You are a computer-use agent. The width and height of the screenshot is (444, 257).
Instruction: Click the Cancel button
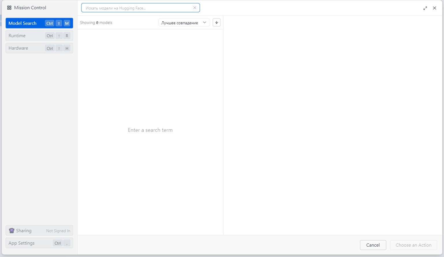pos(373,245)
